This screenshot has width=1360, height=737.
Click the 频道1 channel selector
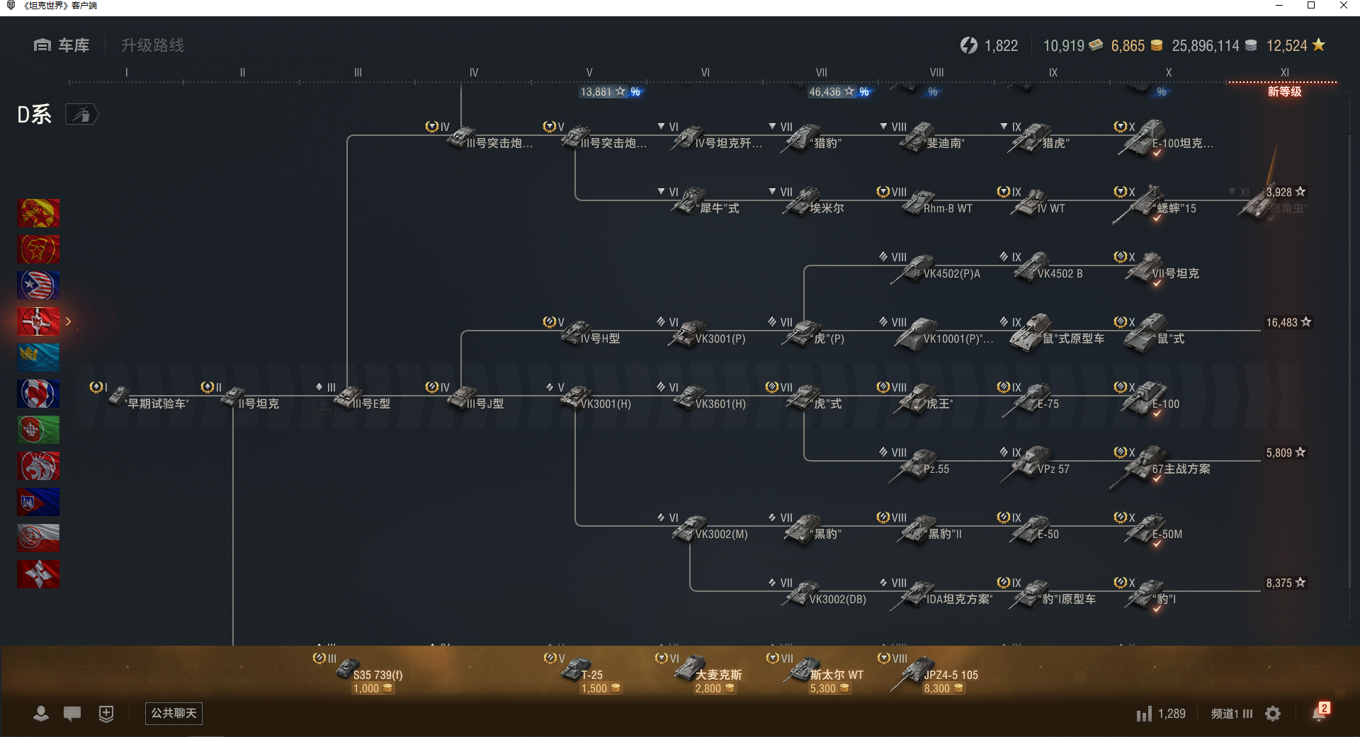tap(1232, 714)
